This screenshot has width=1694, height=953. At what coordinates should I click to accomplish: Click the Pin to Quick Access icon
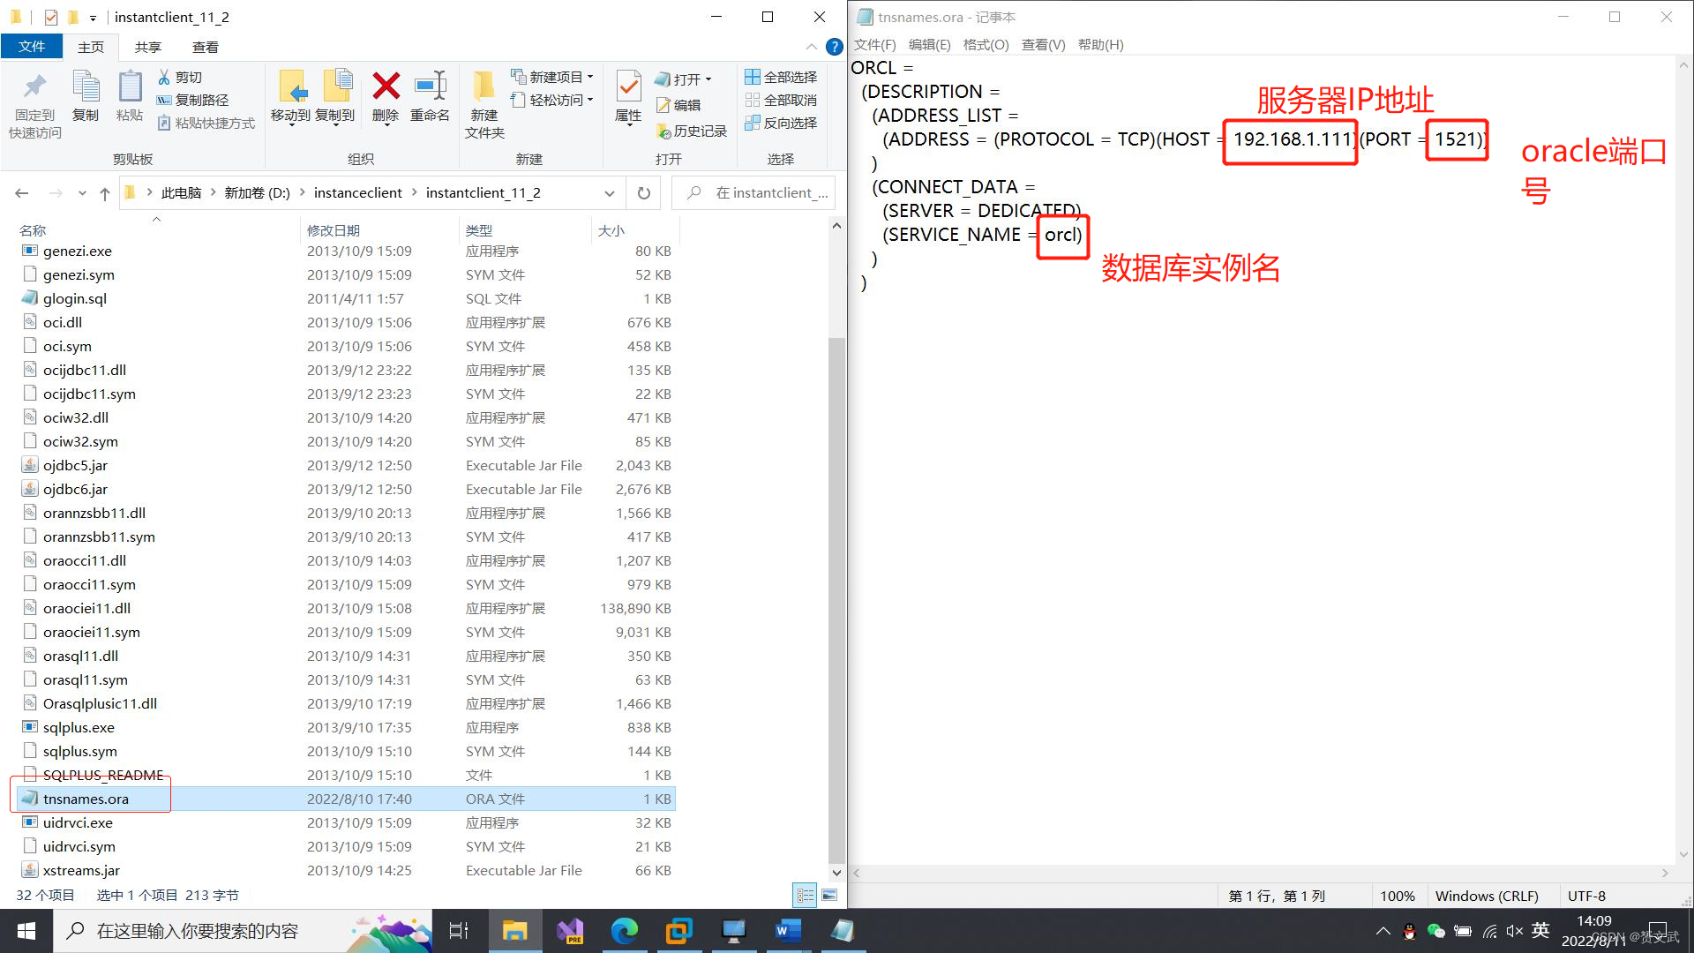(34, 99)
